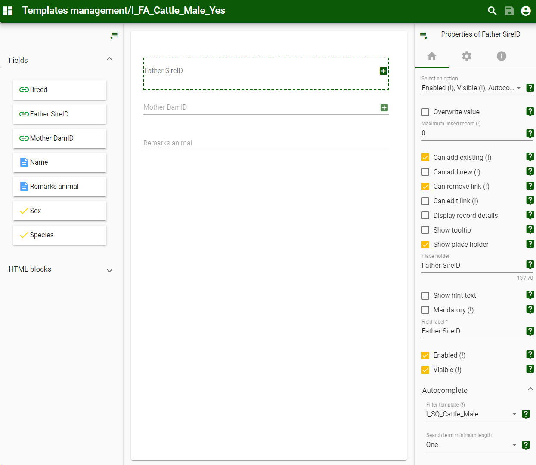Click plus icon on Mother DamID field
Image resolution: width=536 pixels, height=465 pixels.
tap(384, 107)
